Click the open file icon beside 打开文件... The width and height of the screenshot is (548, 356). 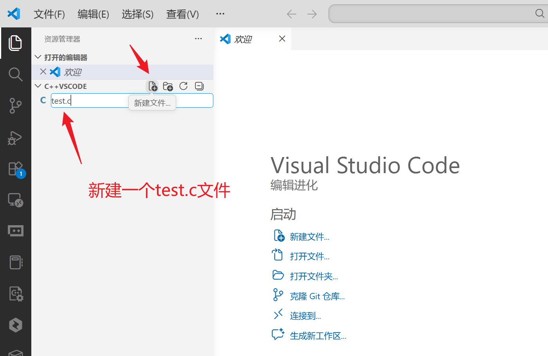(x=278, y=255)
